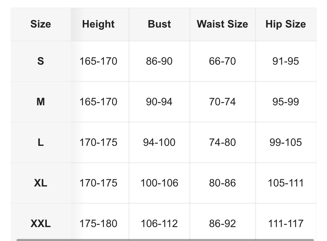Click the XXL size row label
Image resolution: width=327 pixels, height=241 pixels.
(x=41, y=224)
